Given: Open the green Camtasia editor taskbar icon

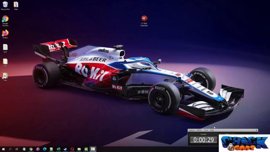Looking at the screenshot, I should coord(86,149).
